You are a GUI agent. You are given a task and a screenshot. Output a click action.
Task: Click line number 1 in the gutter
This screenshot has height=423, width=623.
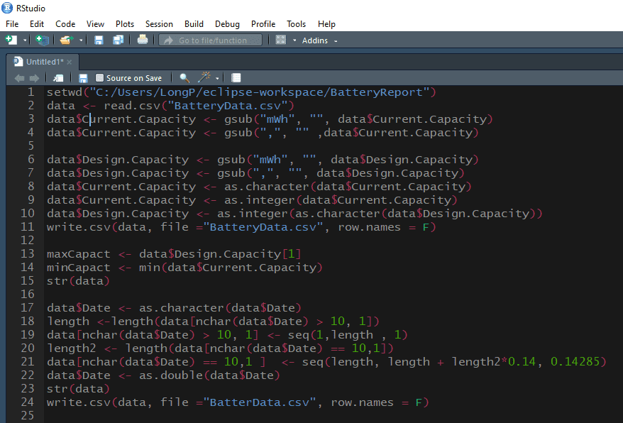(31, 92)
